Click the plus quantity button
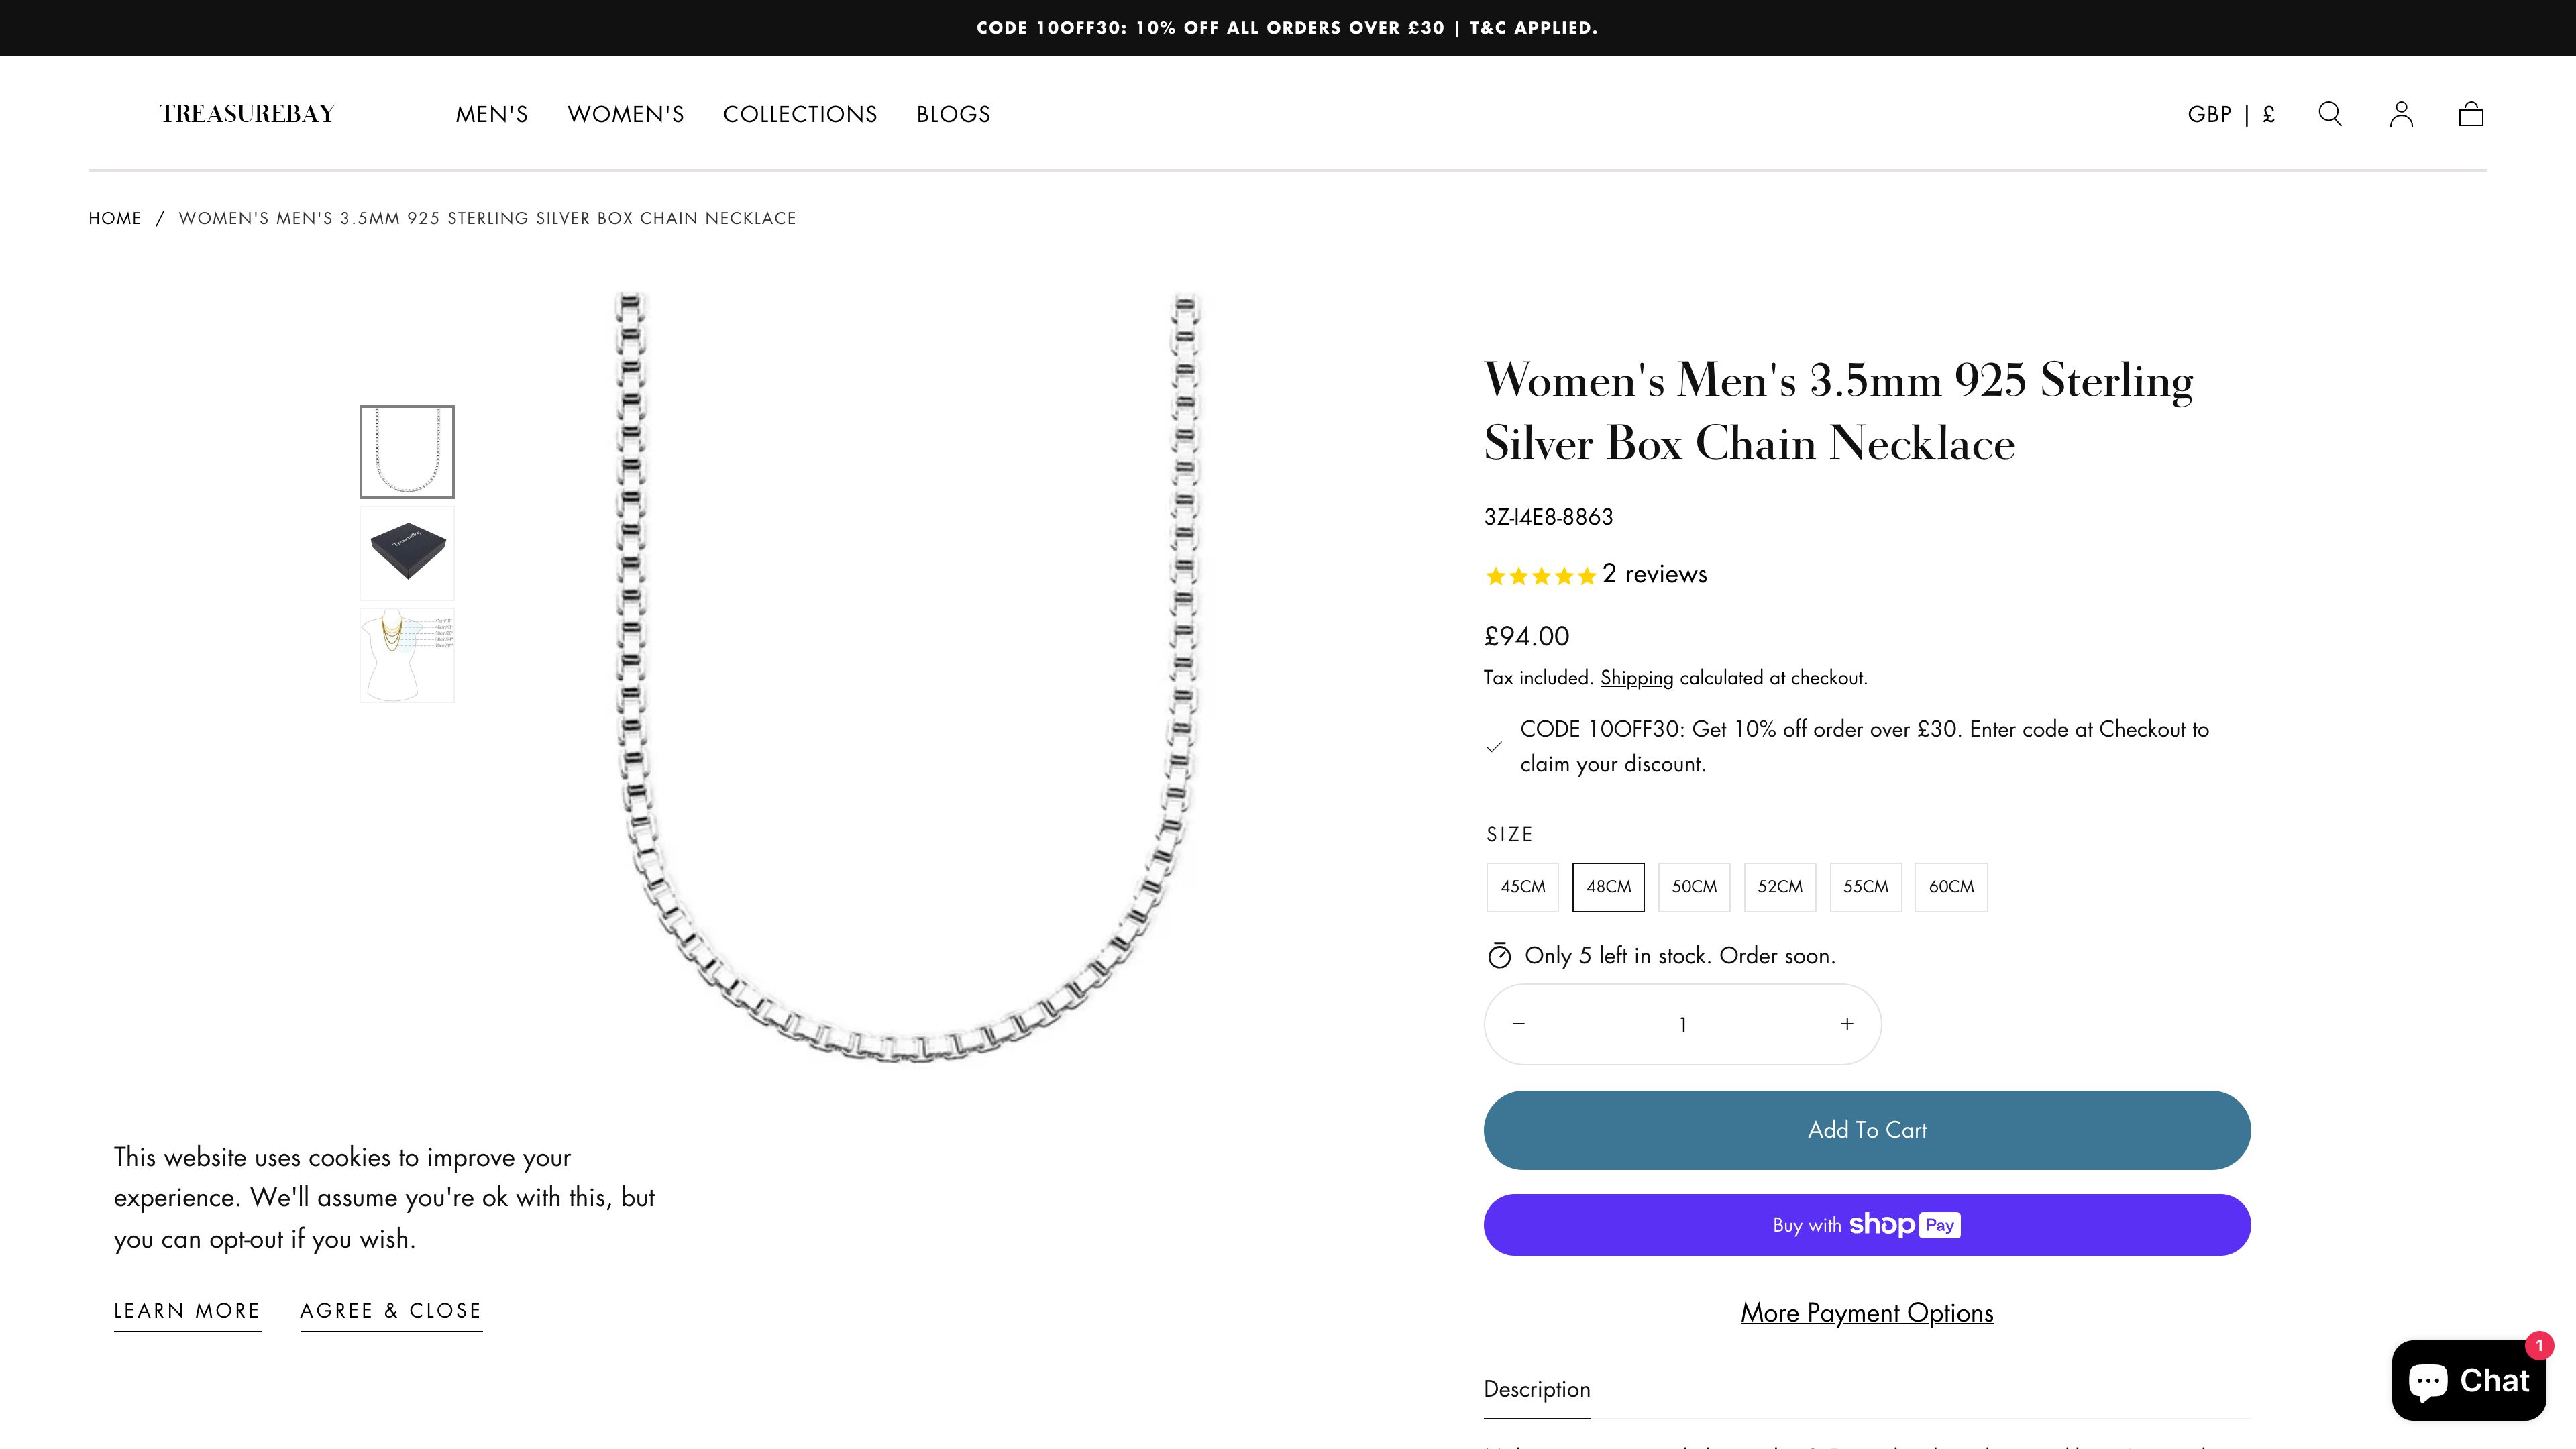 coord(1847,1024)
